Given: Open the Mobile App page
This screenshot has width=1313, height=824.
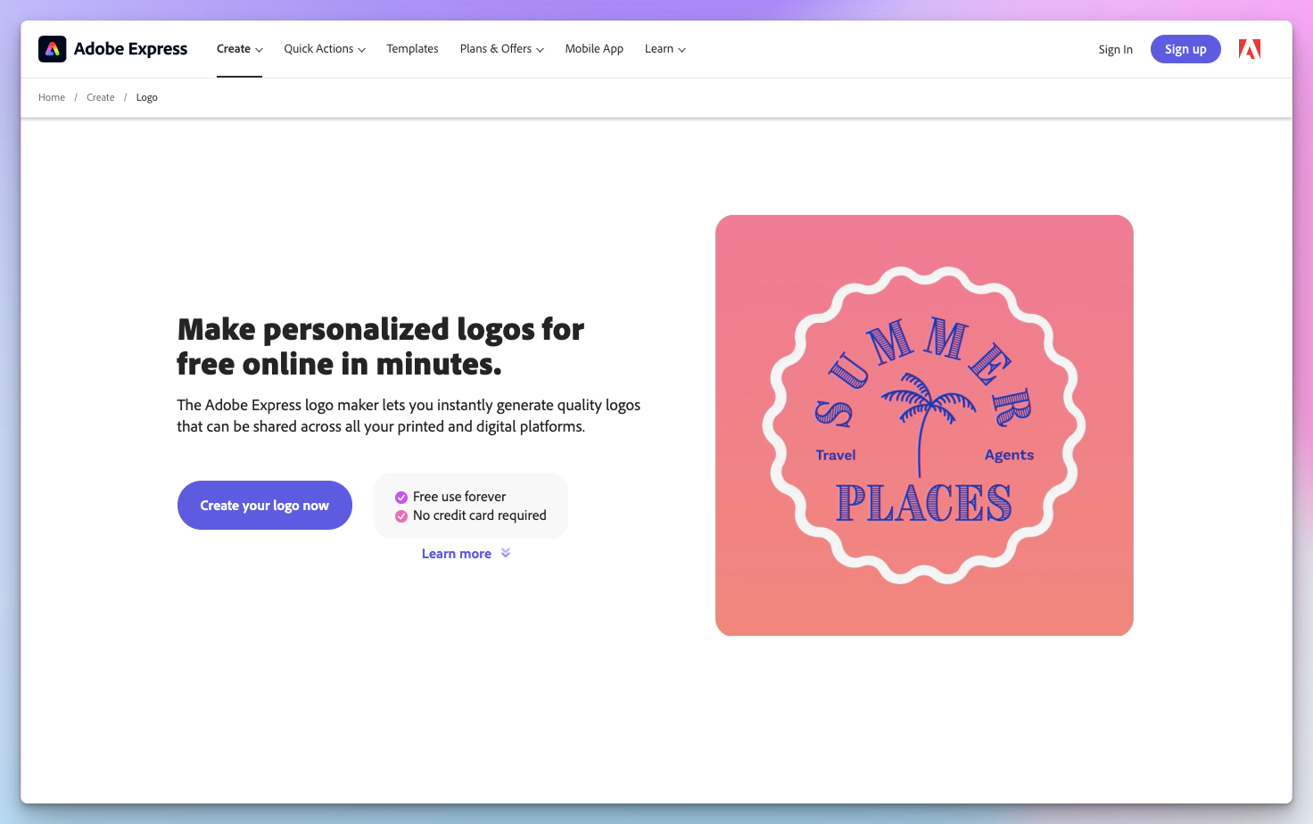Looking at the screenshot, I should coord(594,49).
